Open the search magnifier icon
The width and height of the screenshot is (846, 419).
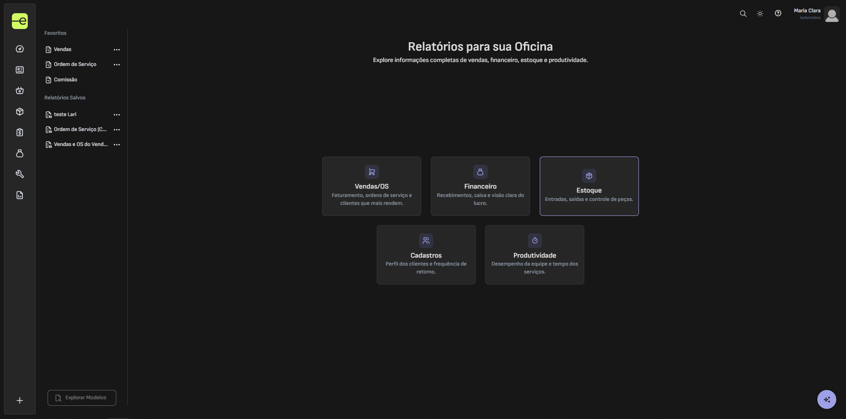tap(743, 14)
